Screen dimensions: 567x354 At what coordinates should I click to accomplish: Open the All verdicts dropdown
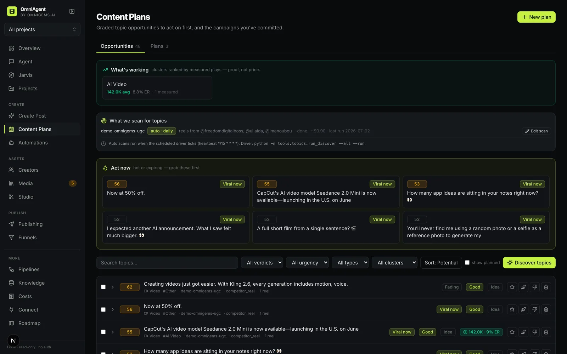click(x=262, y=263)
